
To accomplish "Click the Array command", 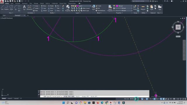I will (x=57, y=10).
